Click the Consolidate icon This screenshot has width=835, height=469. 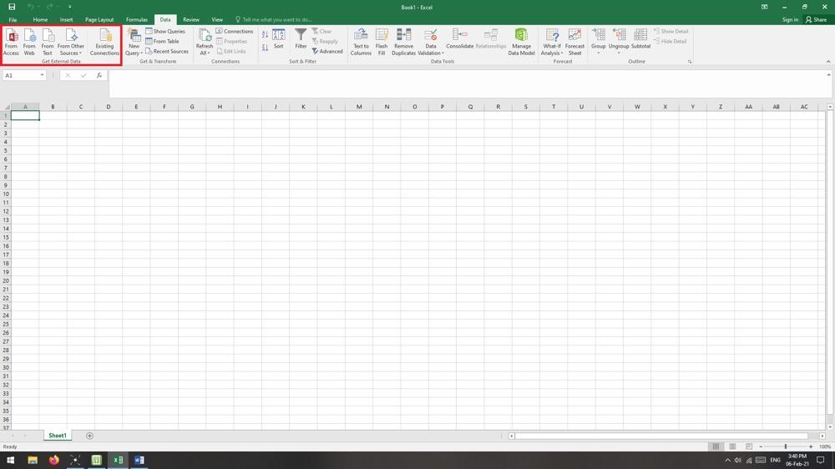point(459,40)
